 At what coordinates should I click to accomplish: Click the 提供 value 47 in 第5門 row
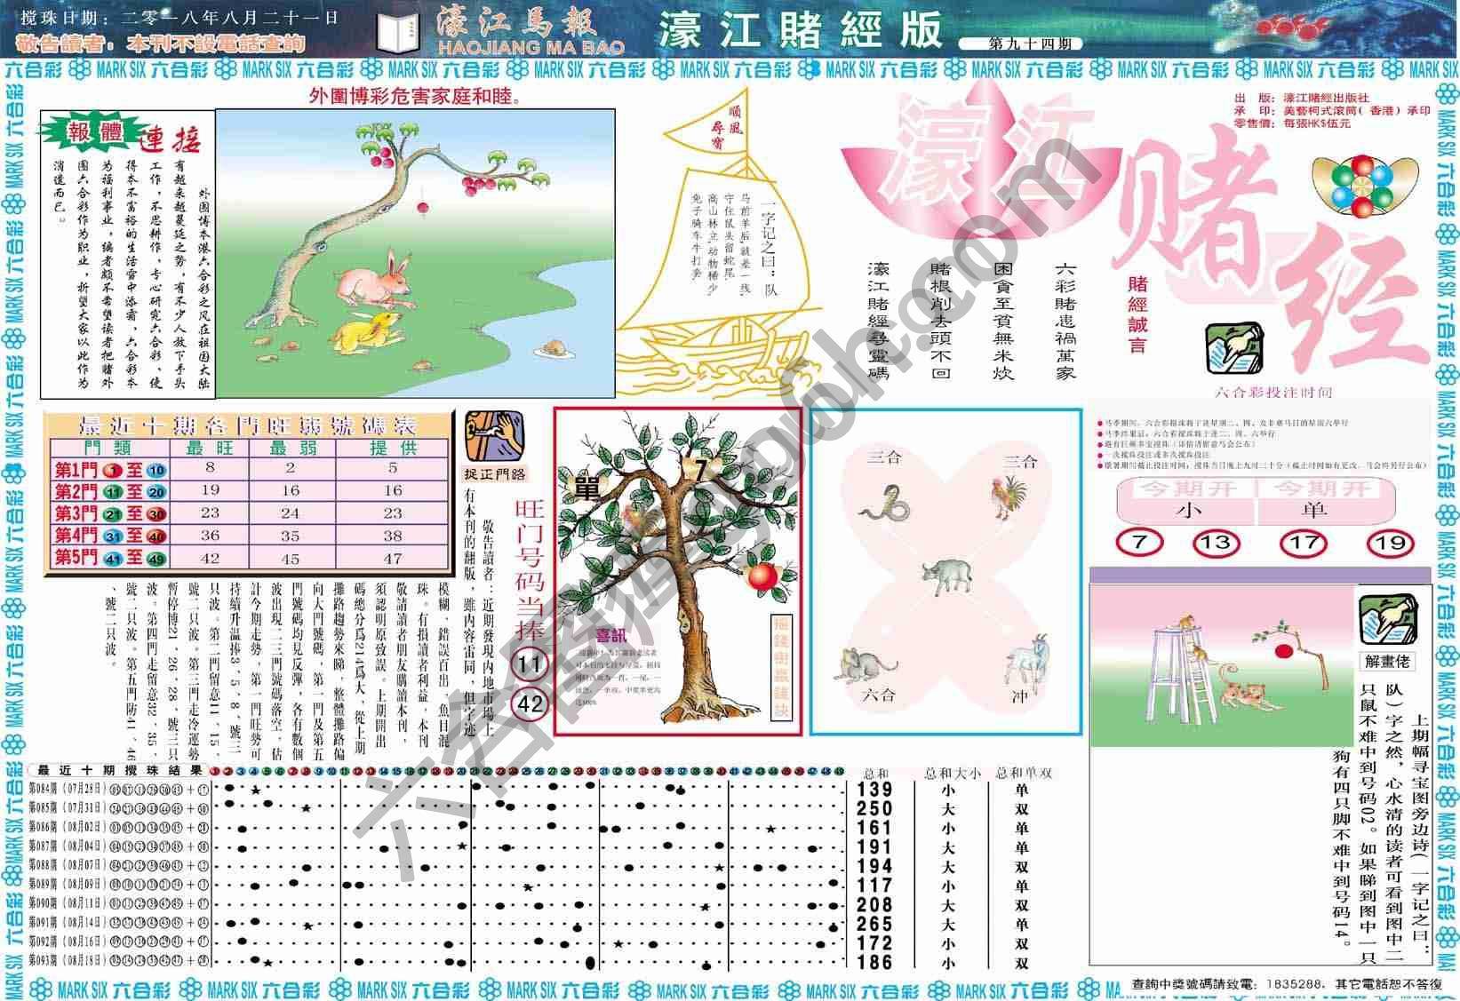(x=393, y=558)
